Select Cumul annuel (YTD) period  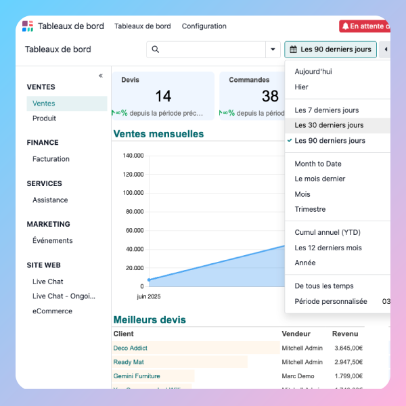click(328, 232)
